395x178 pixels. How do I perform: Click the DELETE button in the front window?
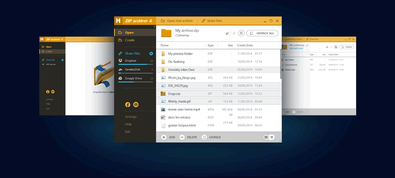click(188, 137)
